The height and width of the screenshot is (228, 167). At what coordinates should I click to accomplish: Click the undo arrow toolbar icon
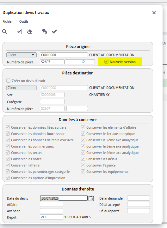tap(45, 32)
